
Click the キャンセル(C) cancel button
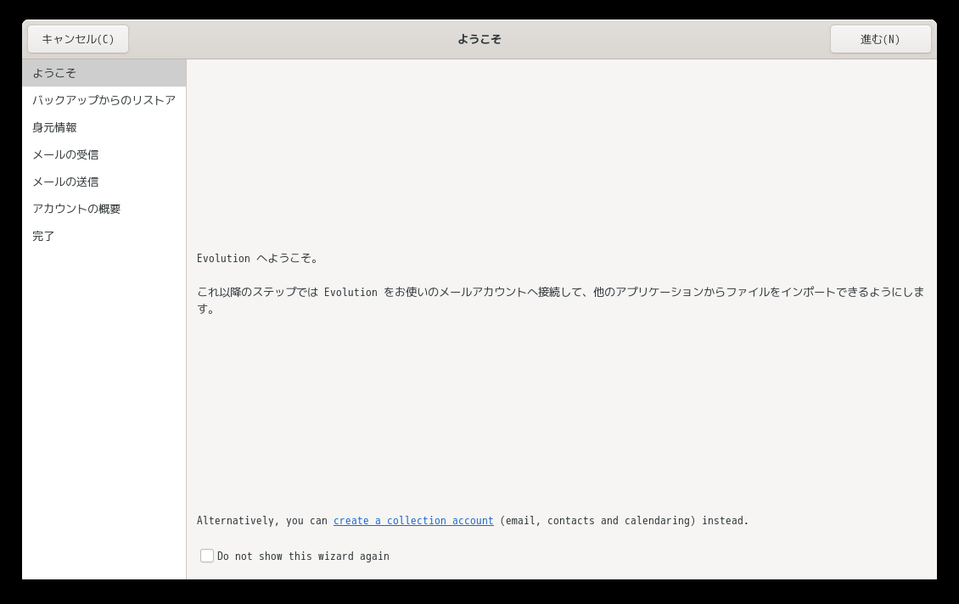[78, 39]
